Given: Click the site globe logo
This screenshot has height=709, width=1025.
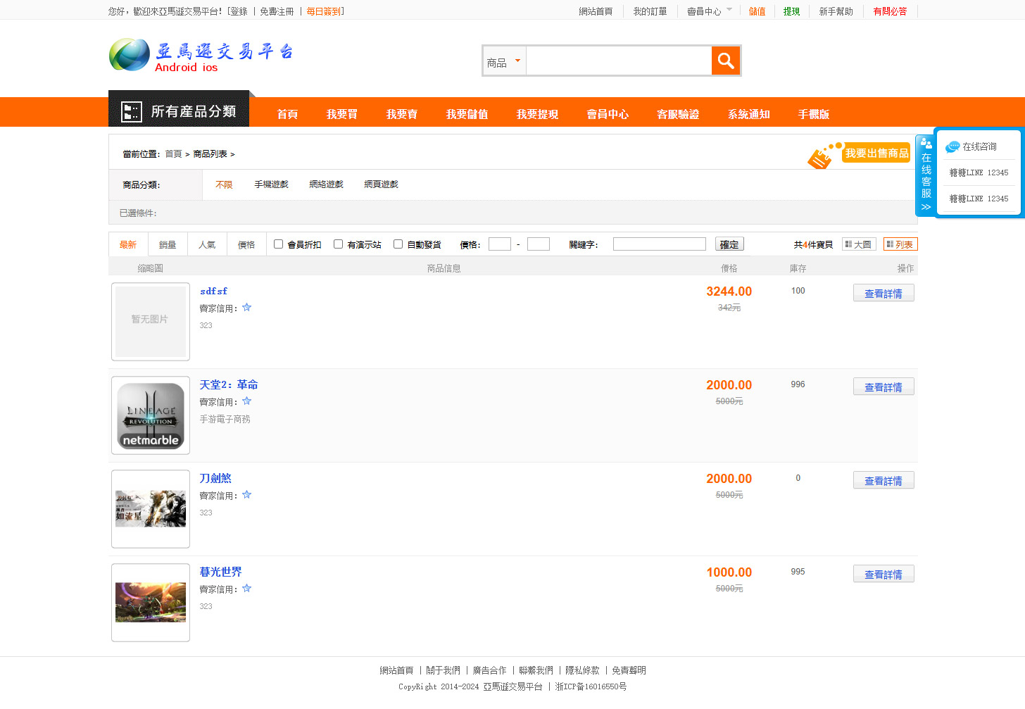Looking at the screenshot, I should tap(130, 55).
